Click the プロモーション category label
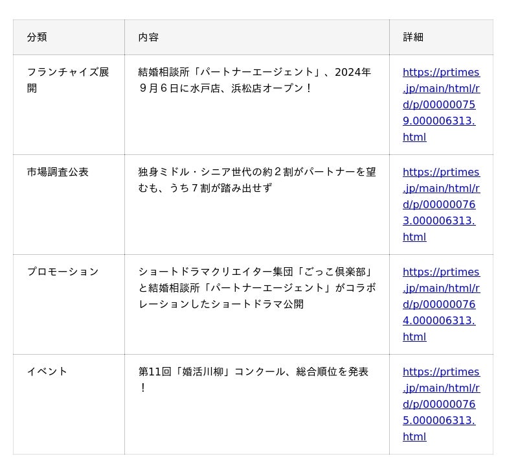This screenshot has height=474, width=518. pos(63,272)
